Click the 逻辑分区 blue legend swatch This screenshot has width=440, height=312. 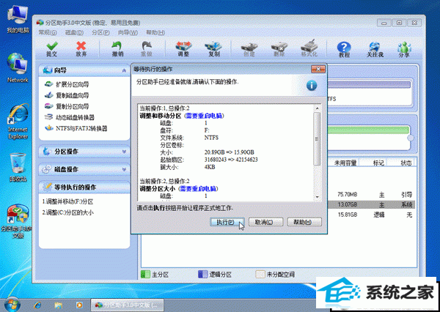pyautogui.click(x=202, y=275)
